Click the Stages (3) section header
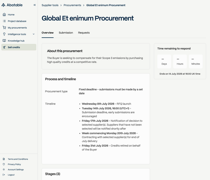 (52, 174)
